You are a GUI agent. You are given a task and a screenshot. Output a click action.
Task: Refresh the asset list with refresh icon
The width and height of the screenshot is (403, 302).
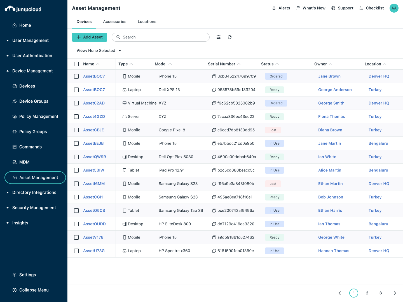(x=230, y=37)
